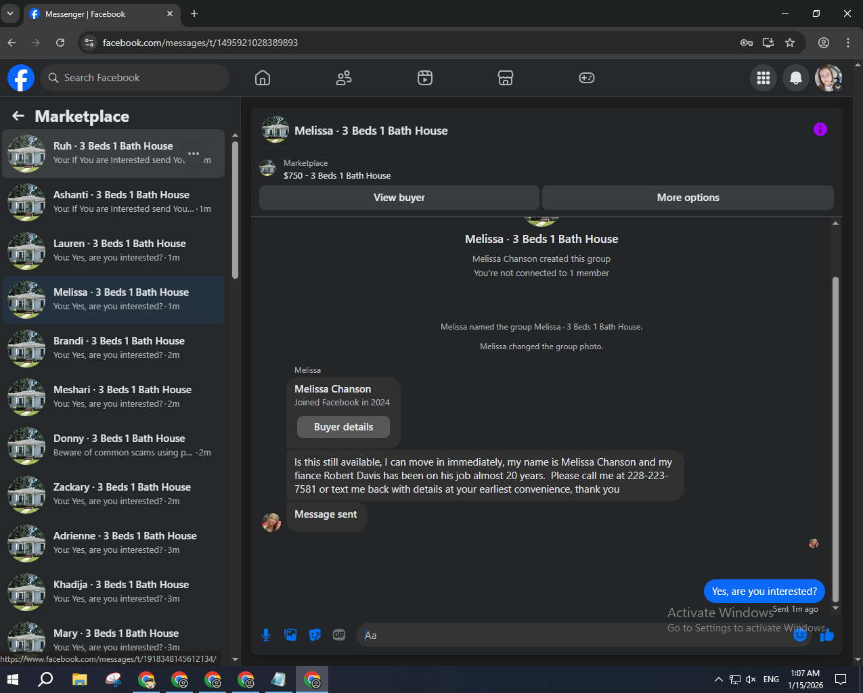Screen dimensions: 863x693
Task: Click the Aa message input box
Action: (x=585, y=635)
